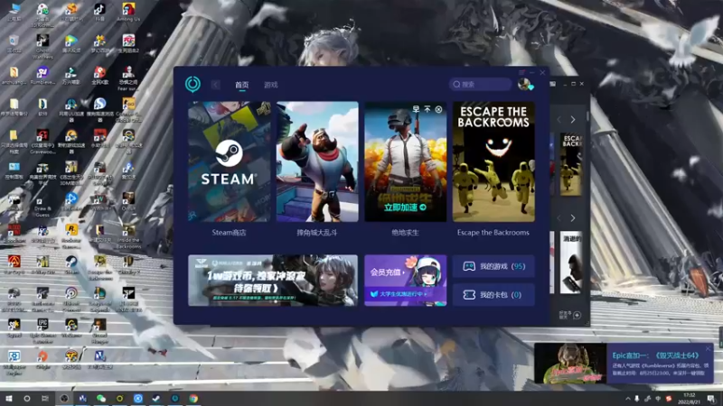The height and width of the screenshot is (406, 723).
Task: Click the 绝地求生 title text
Action: coord(405,233)
